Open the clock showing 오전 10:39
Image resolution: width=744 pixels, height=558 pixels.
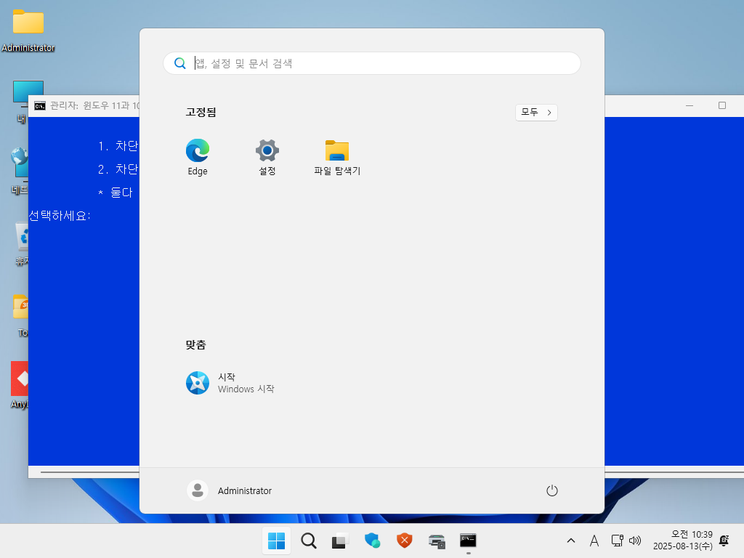pos(683,541)
